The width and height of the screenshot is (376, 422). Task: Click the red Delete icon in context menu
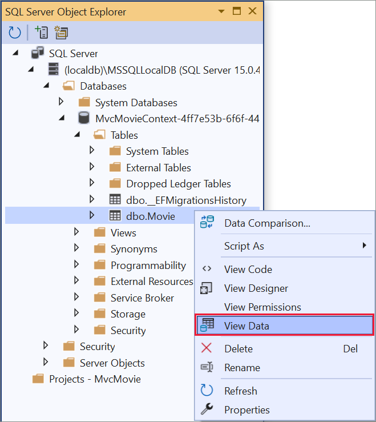pyautogui.click(x=207, y=348)
